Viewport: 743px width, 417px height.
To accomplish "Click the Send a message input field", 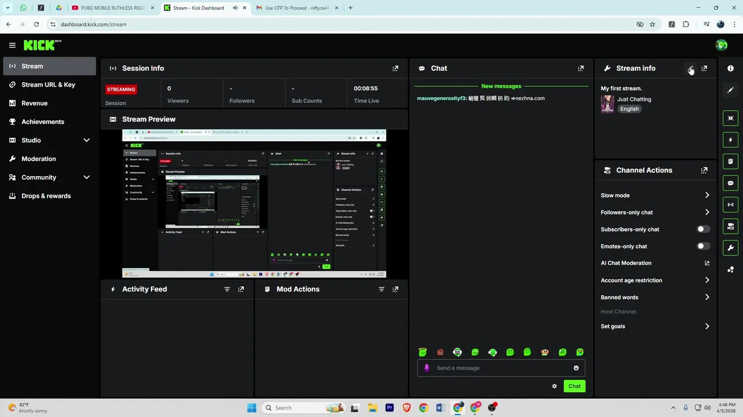I will 501,368.
